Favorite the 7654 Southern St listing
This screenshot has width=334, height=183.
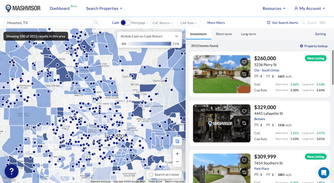(x=244, y=160)
